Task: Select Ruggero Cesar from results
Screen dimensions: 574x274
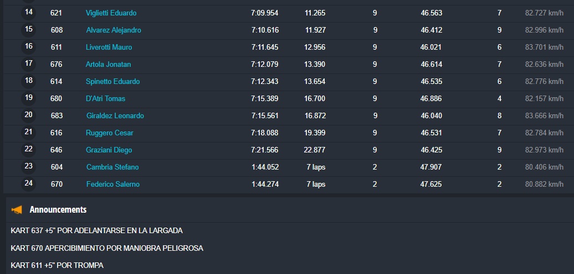Action: click(110, 133)
